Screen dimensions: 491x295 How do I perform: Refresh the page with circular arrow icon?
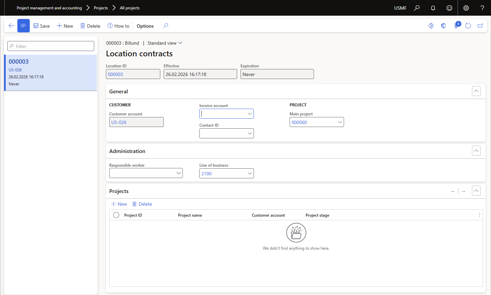point(468,26)
